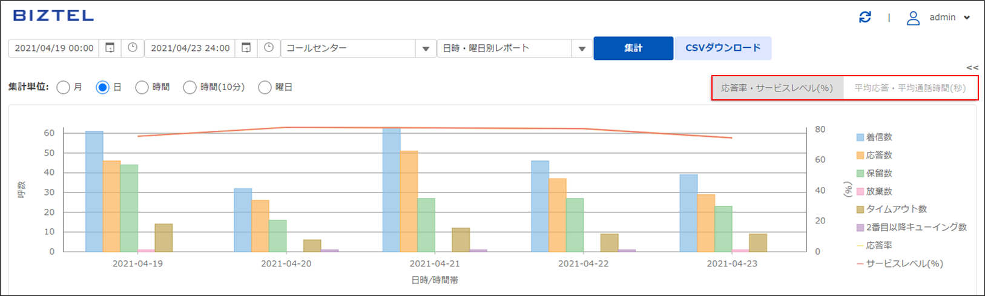Open the start date calendar picker
Screen dimensions: 985x296
110,48
